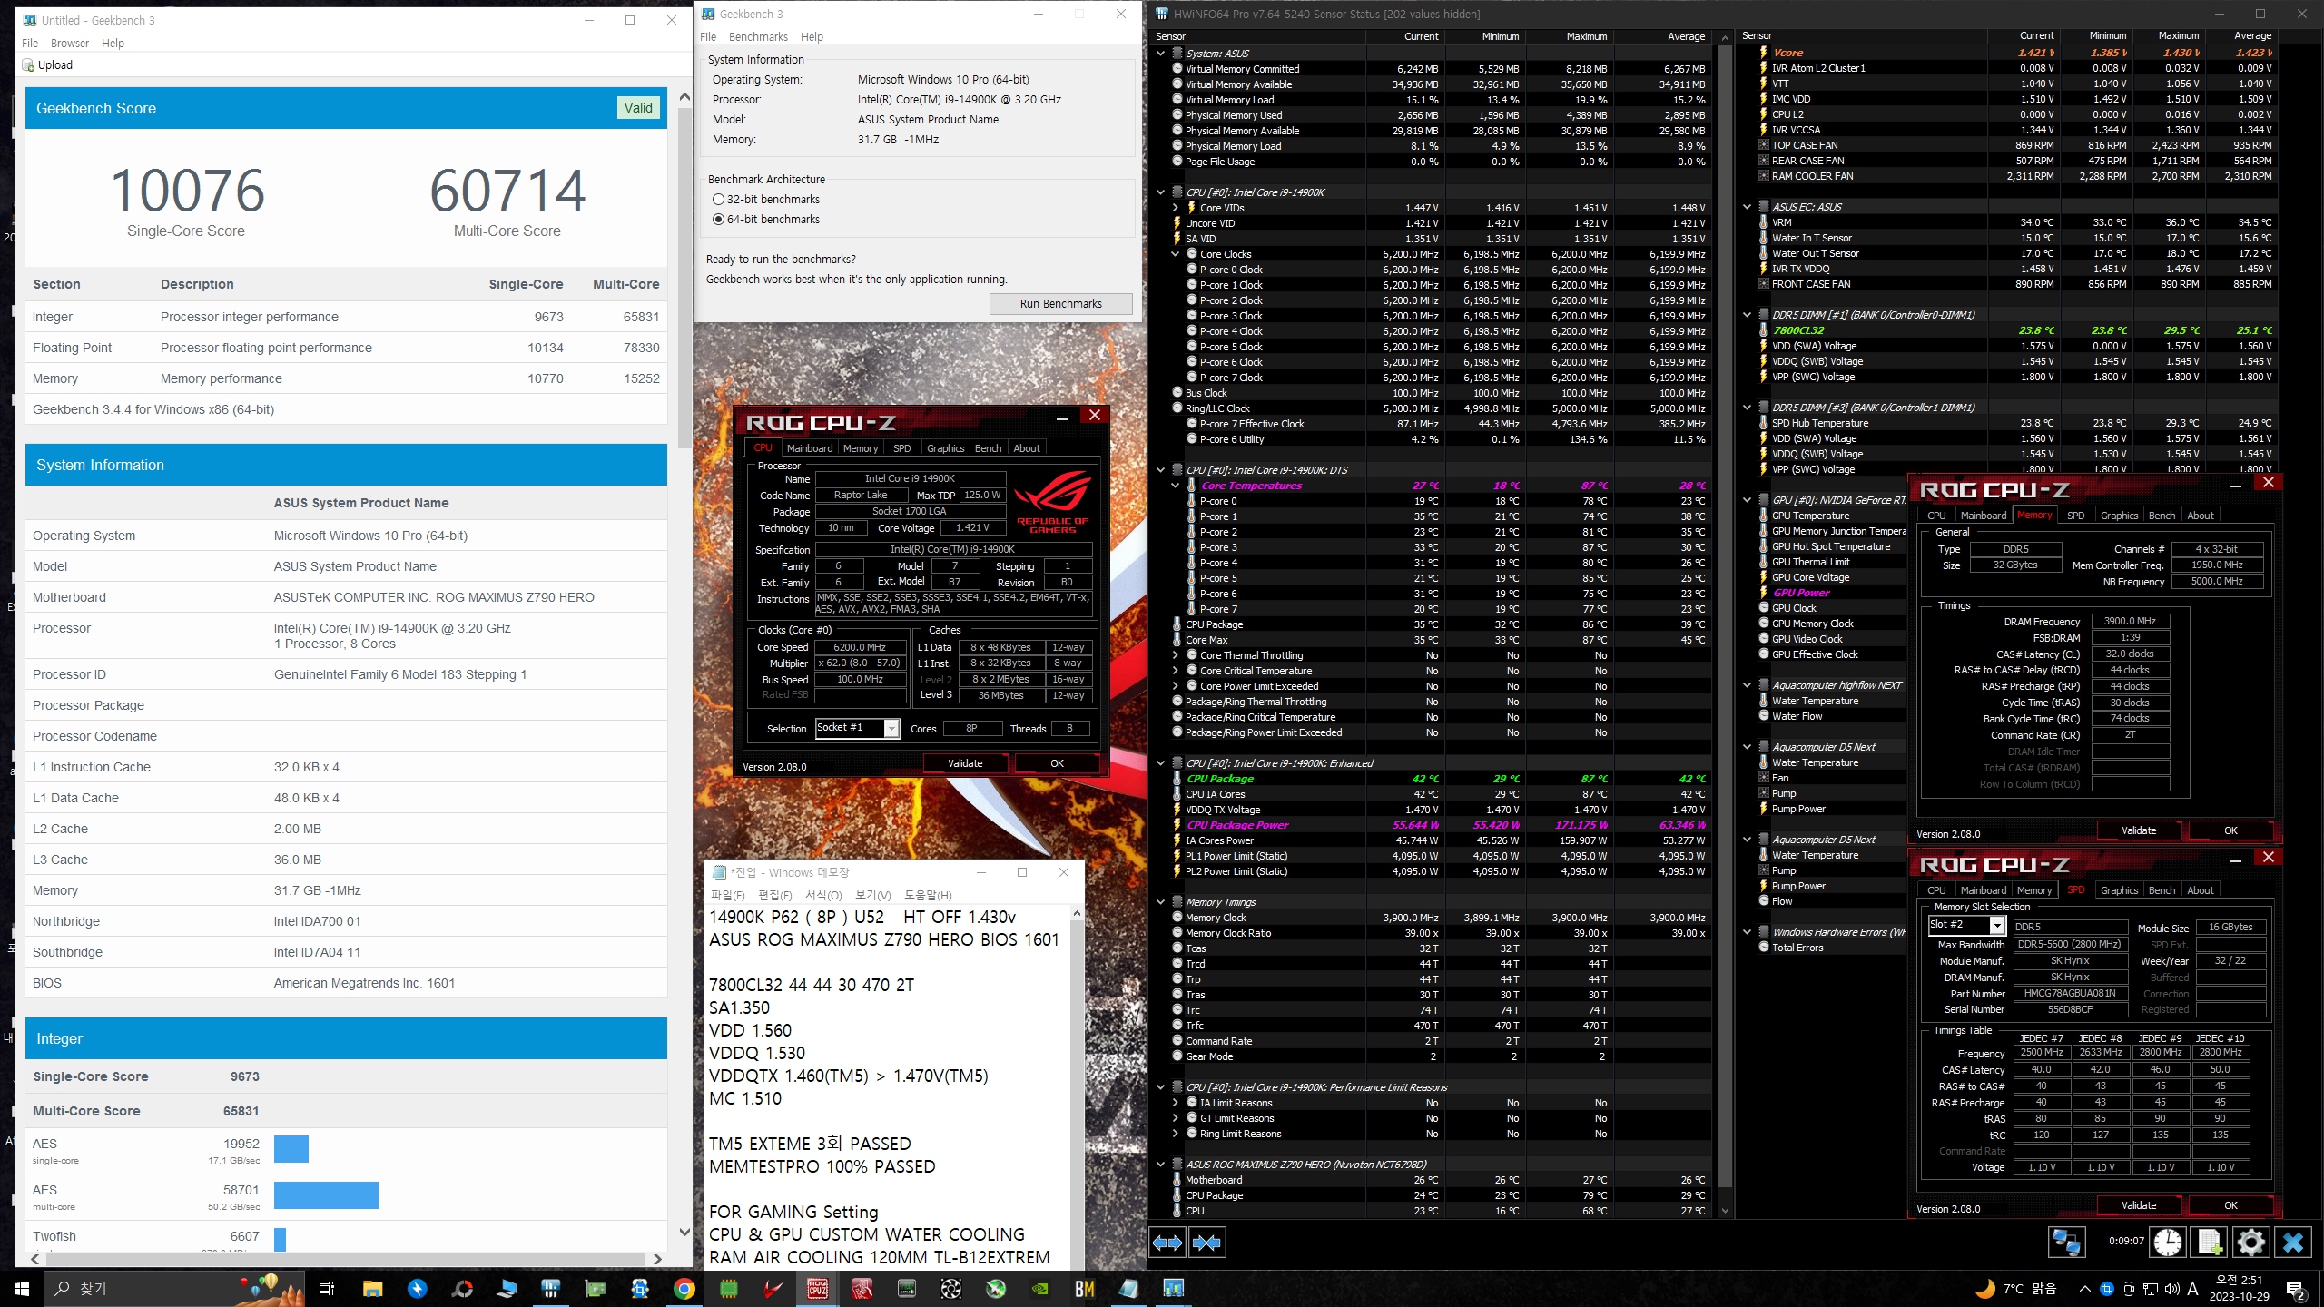
Task: Click fan-shaped app icon on taskbar
Action: point(951,1289)
